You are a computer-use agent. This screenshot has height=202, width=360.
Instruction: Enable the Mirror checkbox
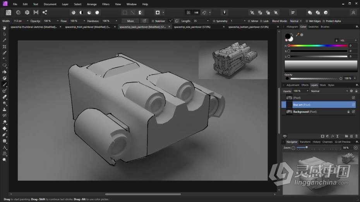point(249,21)
